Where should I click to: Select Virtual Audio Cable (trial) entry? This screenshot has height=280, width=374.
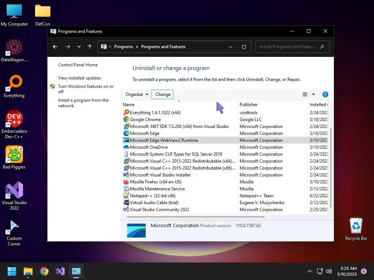(225, 202)
